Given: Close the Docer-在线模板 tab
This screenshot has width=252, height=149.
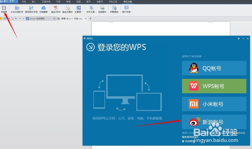Looking at the screenshot, I should (54, 19).
